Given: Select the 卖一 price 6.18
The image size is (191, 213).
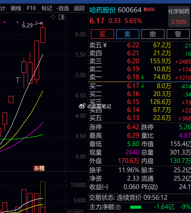Looking at the screenshot, I should (x=133, y=77).
